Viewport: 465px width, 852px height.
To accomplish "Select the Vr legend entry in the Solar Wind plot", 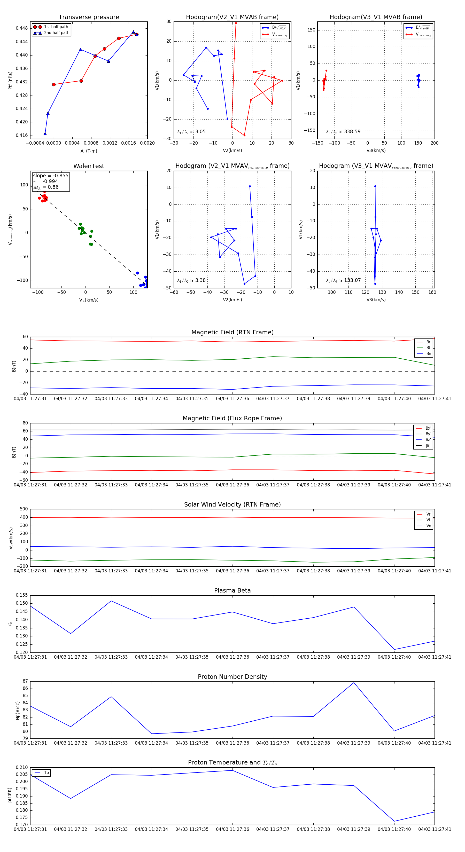I will tap(424, 514).
